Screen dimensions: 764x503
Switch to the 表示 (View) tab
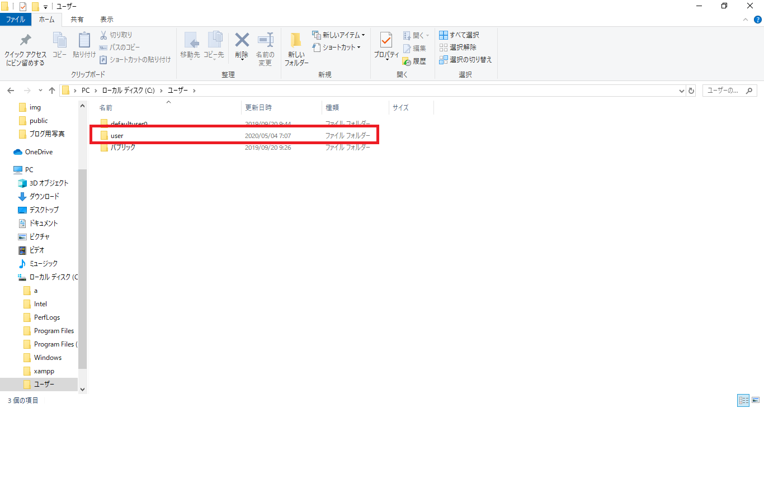pos(107,20)
